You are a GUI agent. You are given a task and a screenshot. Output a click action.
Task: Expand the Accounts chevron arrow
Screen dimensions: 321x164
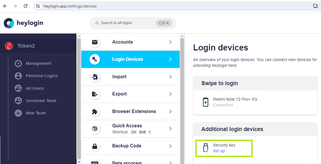click(x=170, y=42)
